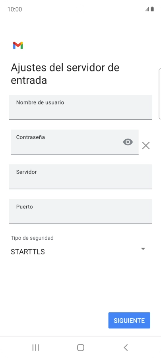Focus the Nombre de usuario field
This screenshot has width=161, height=358.
click(80, 107)
